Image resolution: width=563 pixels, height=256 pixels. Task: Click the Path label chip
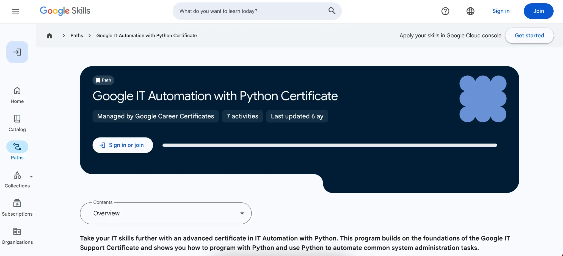103,80
